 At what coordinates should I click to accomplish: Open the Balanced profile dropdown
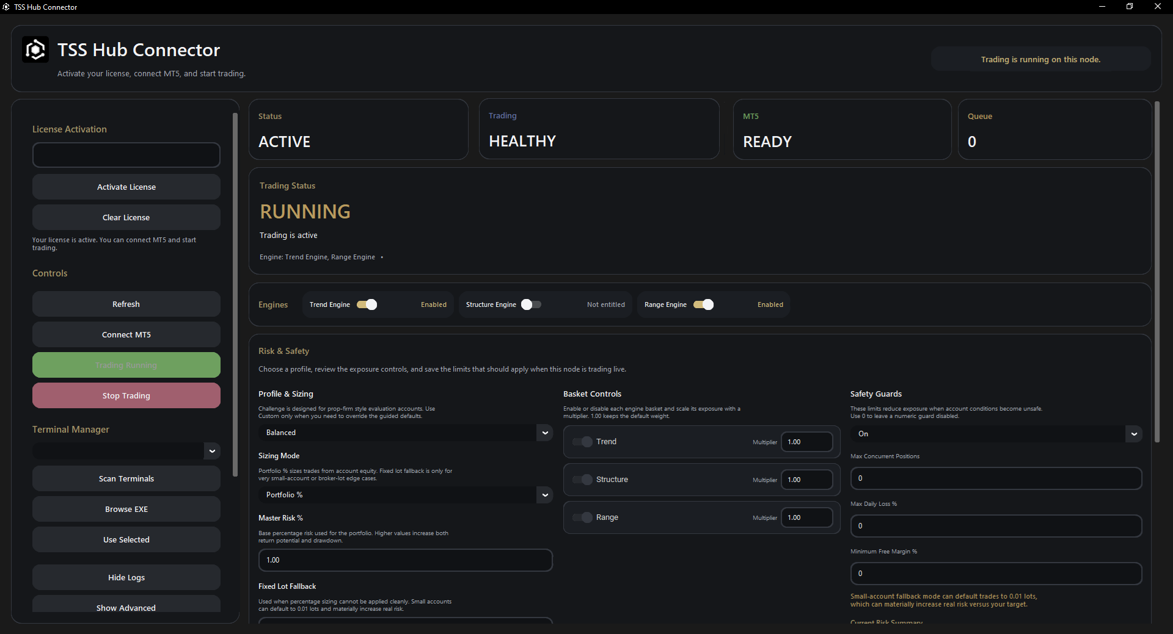pyautogui.click(x=406, y=433)
